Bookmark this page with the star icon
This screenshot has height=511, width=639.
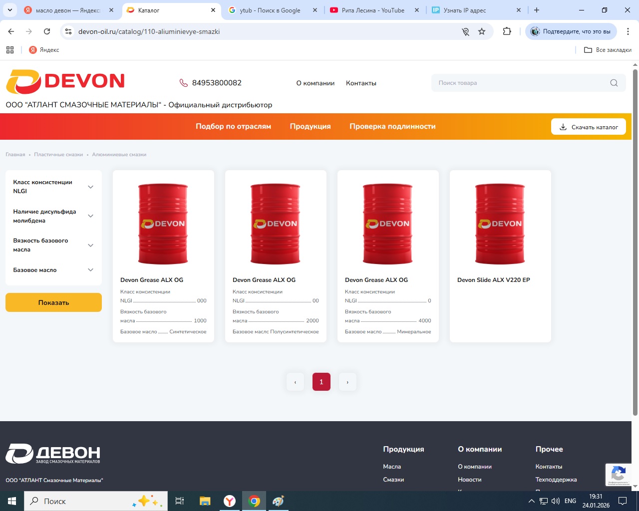point(482,31)
